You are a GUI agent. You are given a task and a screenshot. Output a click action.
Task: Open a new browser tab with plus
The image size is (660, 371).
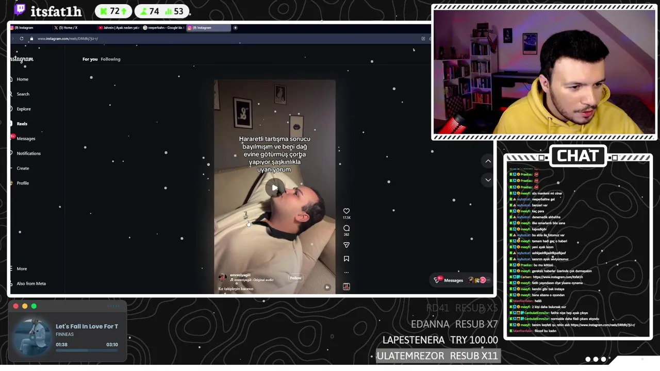coord(235,28)
